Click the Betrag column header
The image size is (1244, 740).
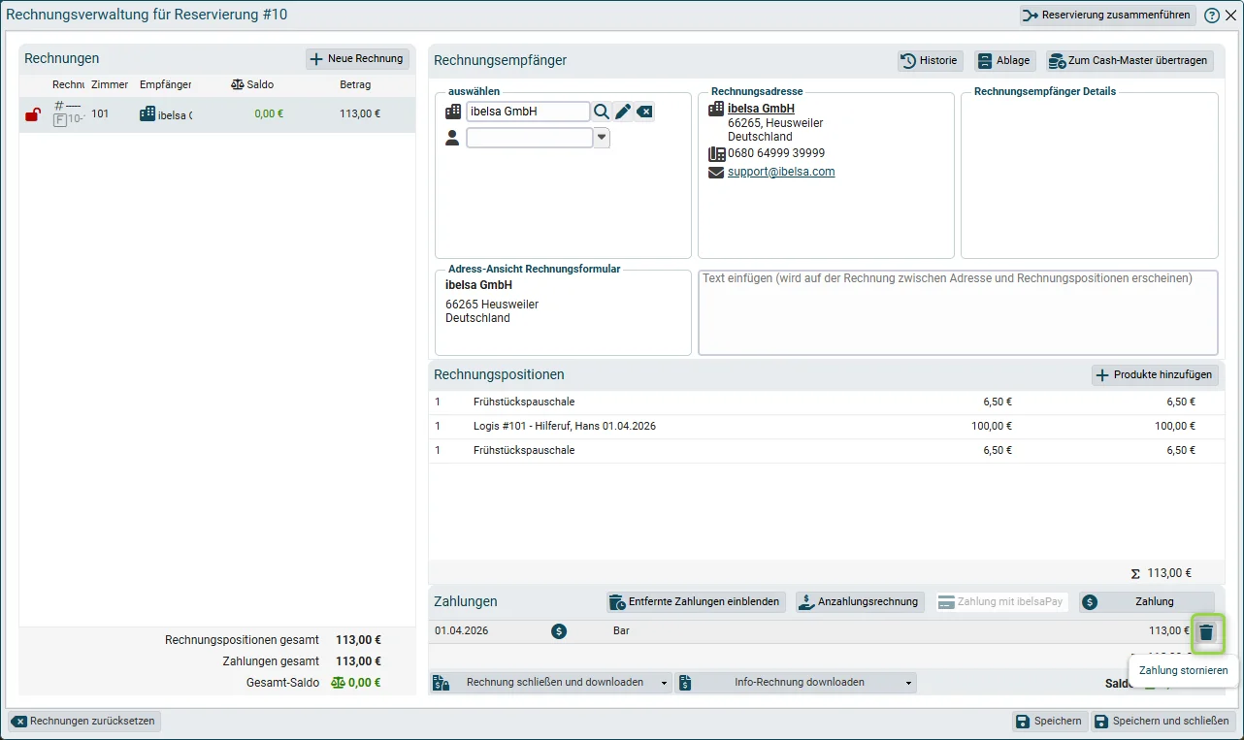pos(355,84)
